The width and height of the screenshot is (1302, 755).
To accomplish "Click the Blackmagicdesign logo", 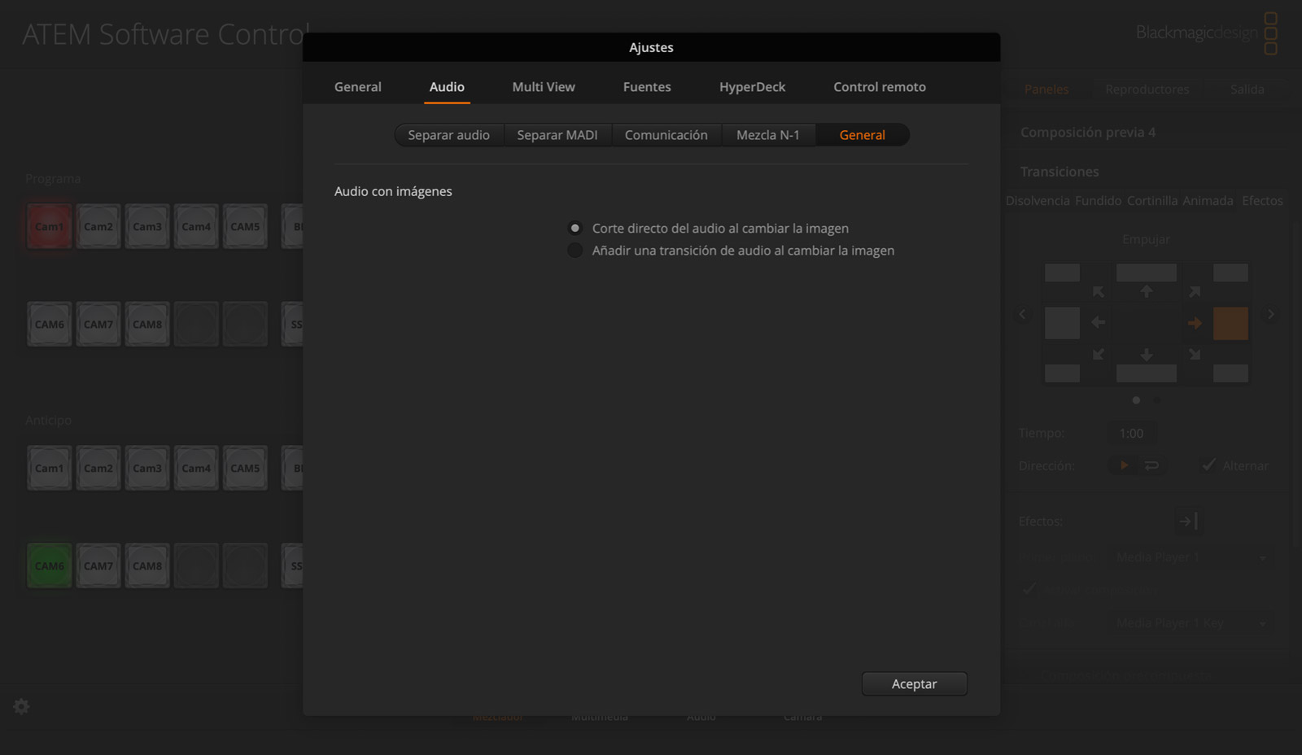I will (1206, 33).
